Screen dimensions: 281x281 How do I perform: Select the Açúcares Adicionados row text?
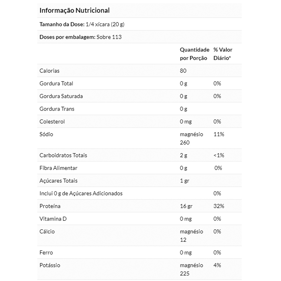[x=81, y=194]
